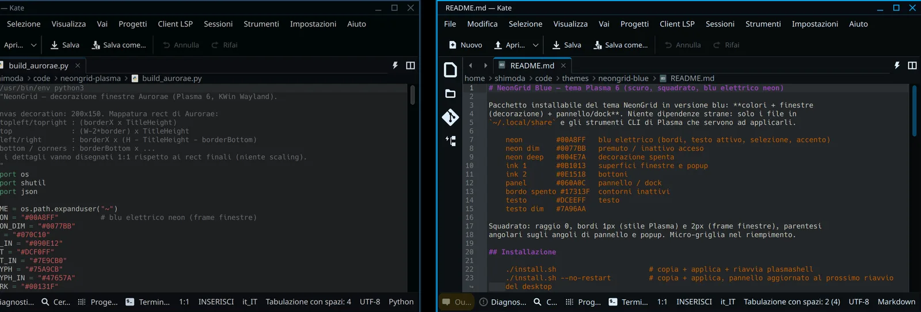
Task: Open Markdown syntax mode selector
Action: [896, 302]
